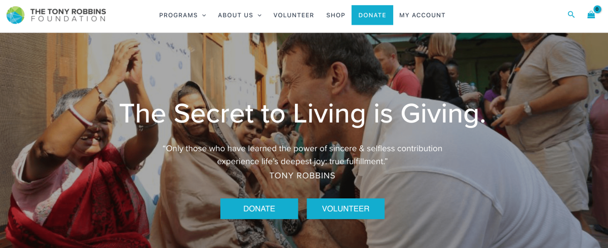This screenshot has height=248, width=608.
Task: Click the TONY ROBBINS attribution text
Action: (302, 176)
